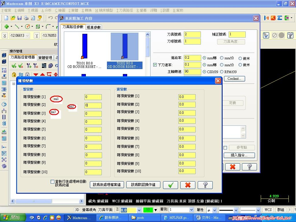Screen dimensions: 296x222
Task: Open dropdown arrow beside create line tool
Action: click(22, 27)
